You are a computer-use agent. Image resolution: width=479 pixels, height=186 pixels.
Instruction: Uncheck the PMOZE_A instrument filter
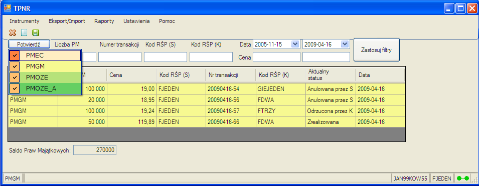pyautogui.click(x=15, y=88)
